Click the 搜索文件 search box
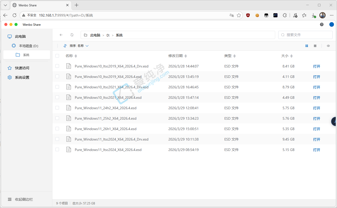Image resolution: width=337 pixels, height=208 pixels. [305, 35]
